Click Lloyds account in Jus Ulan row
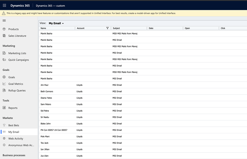 point(79,156)
